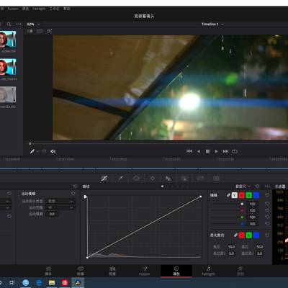Open the motion estimation type dropdown
This screenshot has width=288, height=288.
(60, 201)
